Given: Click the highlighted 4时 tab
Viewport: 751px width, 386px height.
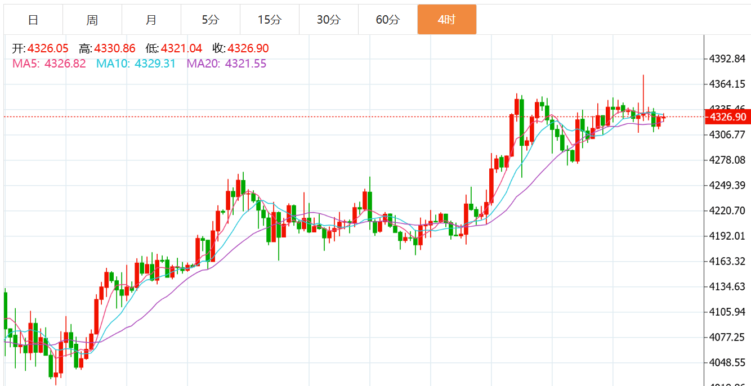Looking at the screenshot, I should pyautogui.click(x=447, y=20).
